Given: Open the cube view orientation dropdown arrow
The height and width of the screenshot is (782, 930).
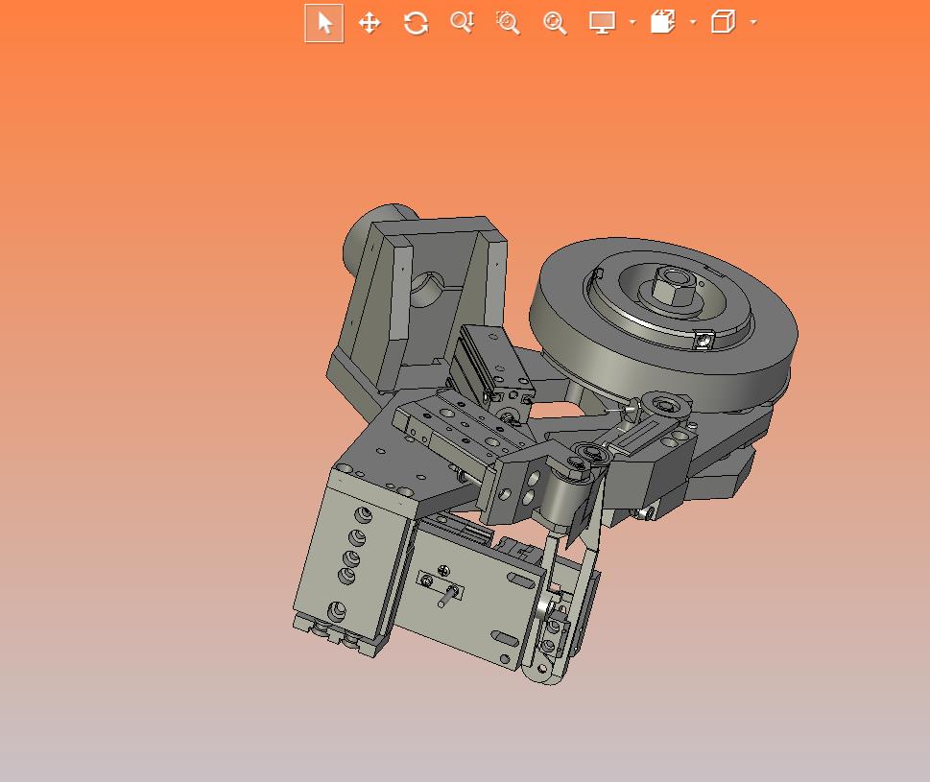Looking at the screenshot, I should click(x=753, y=22).
